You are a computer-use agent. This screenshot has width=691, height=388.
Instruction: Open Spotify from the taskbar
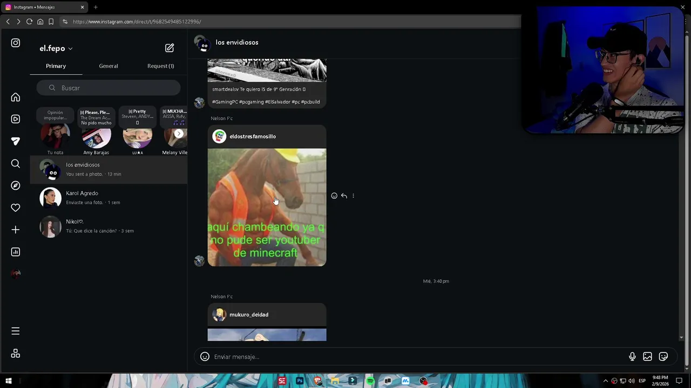[370, 381]
